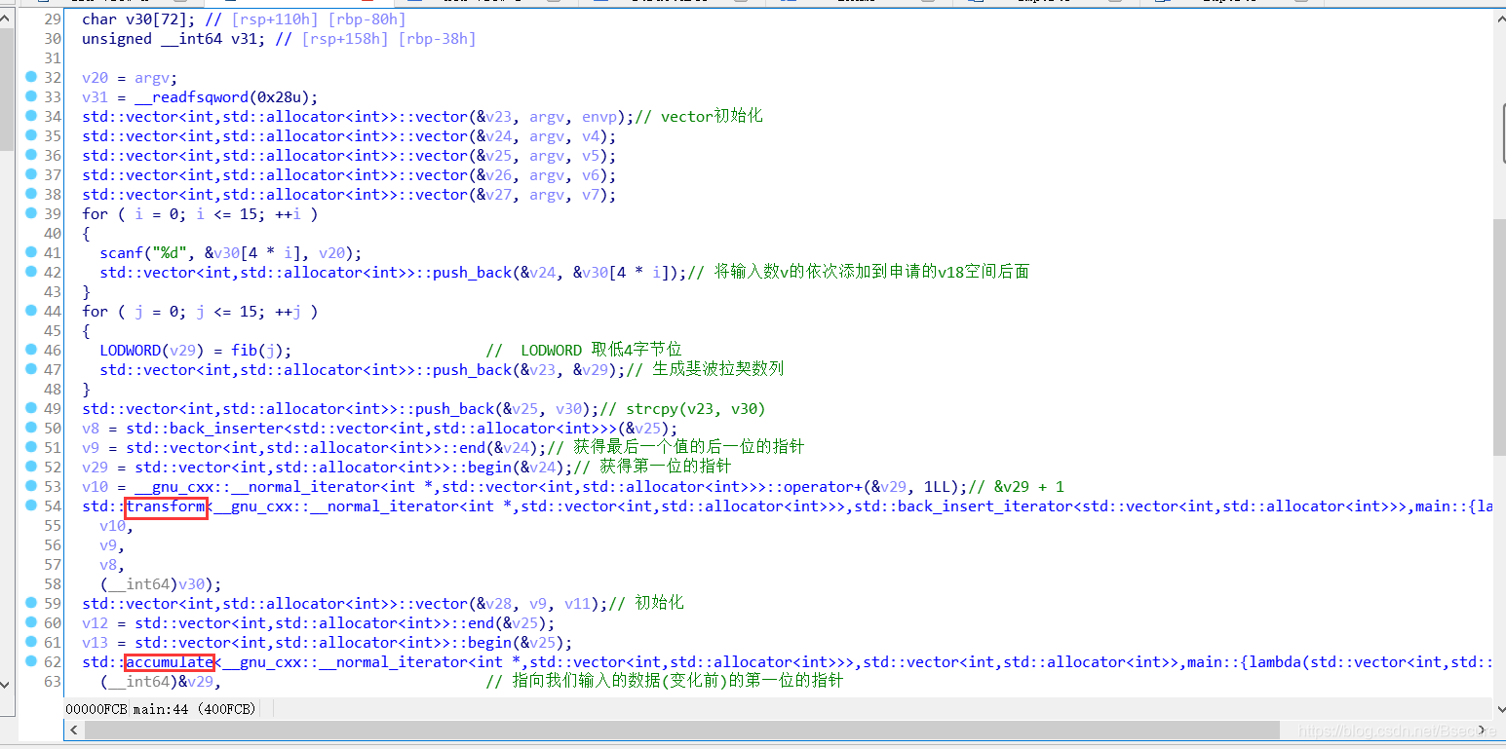Screen dimensions: 1506x749
Task: Click v31 declaration on line 30
Action: [174, 39]
